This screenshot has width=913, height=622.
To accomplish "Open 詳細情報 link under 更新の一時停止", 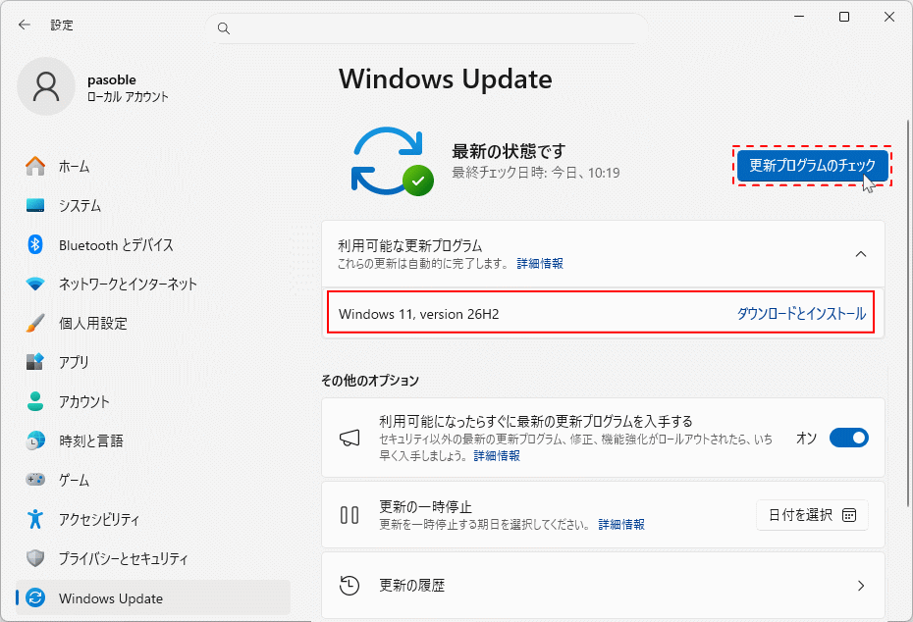I will 621,524.
